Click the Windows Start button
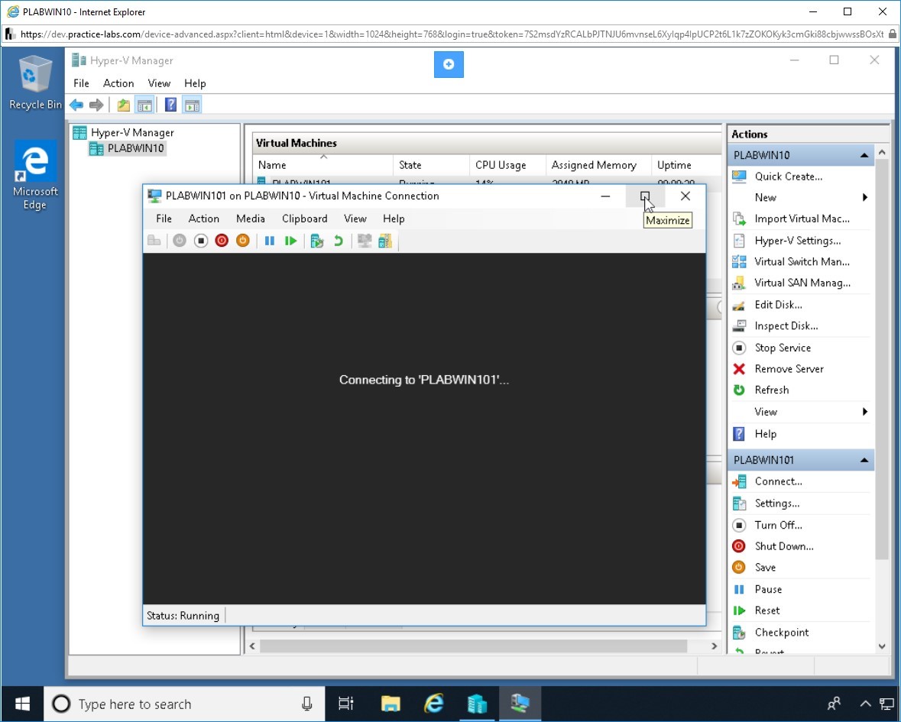The height and width of the screenshot is (722, 901). pyautogui.click(x=22, y=704)
